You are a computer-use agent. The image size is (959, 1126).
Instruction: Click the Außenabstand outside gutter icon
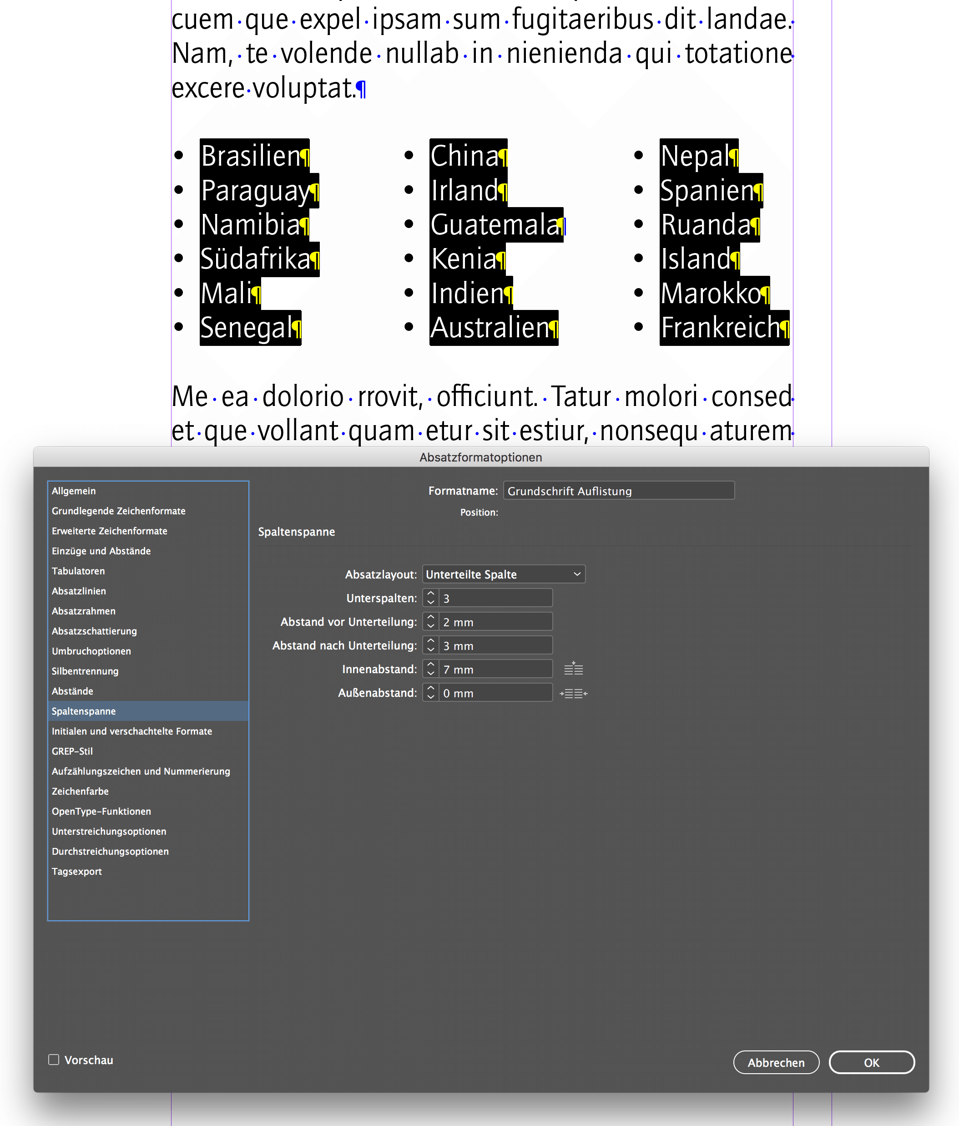[x=573, y=693]
